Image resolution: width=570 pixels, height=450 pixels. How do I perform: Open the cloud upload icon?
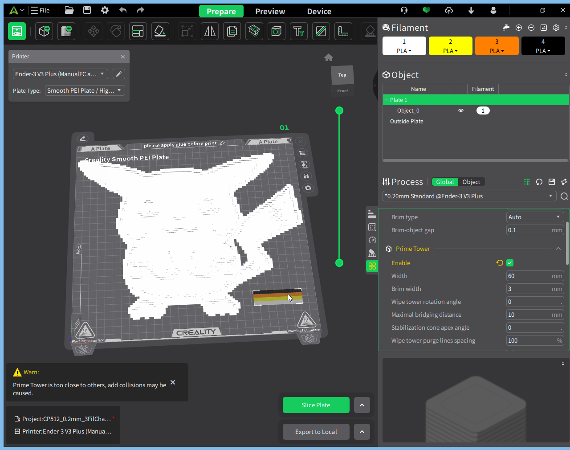(x=449, y=10)
